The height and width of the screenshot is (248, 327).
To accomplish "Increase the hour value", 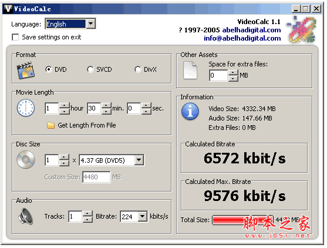I will point(65,105).
